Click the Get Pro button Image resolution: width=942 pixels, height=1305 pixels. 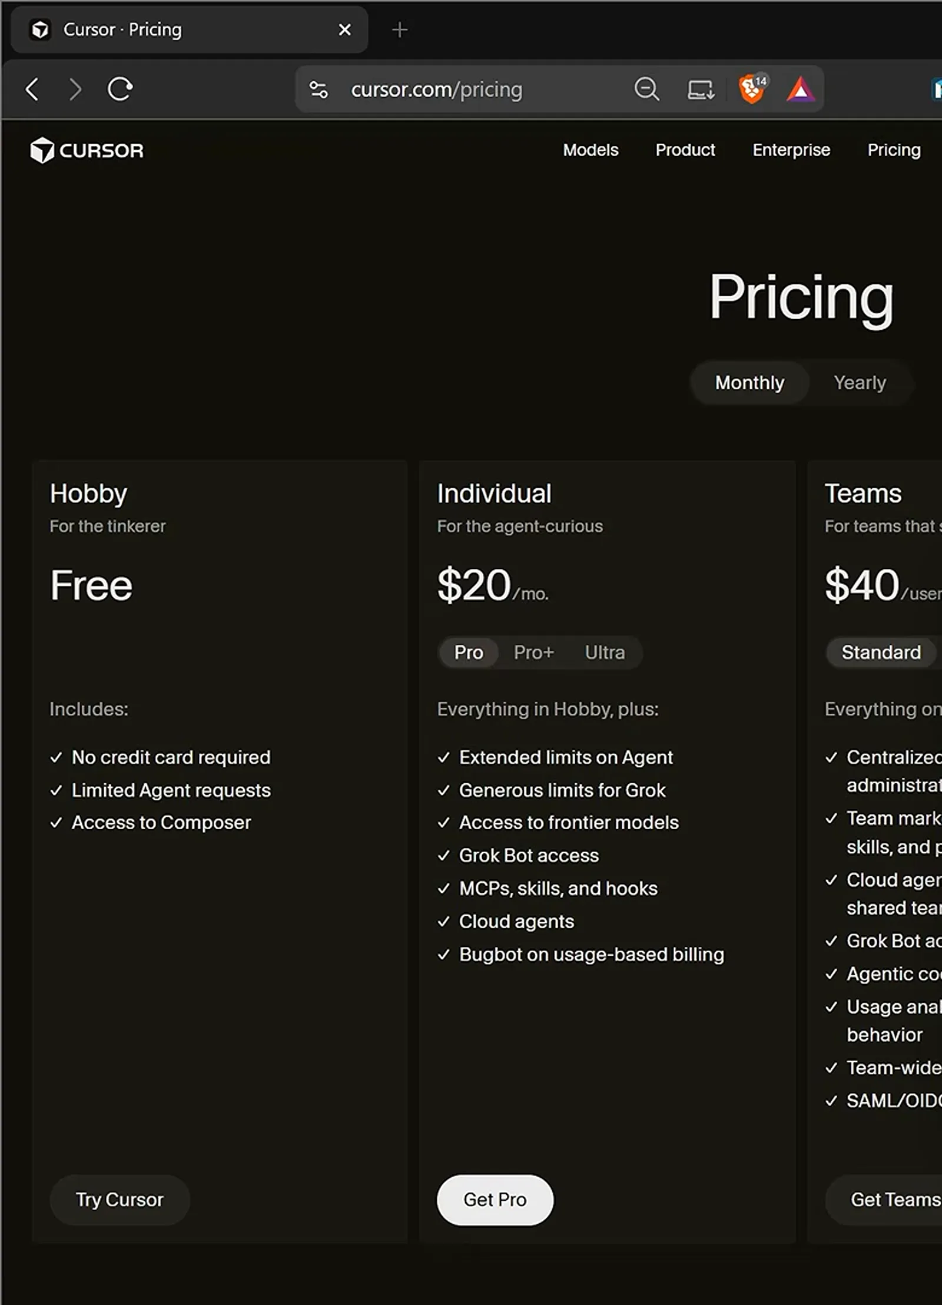tap(495, 1200)
